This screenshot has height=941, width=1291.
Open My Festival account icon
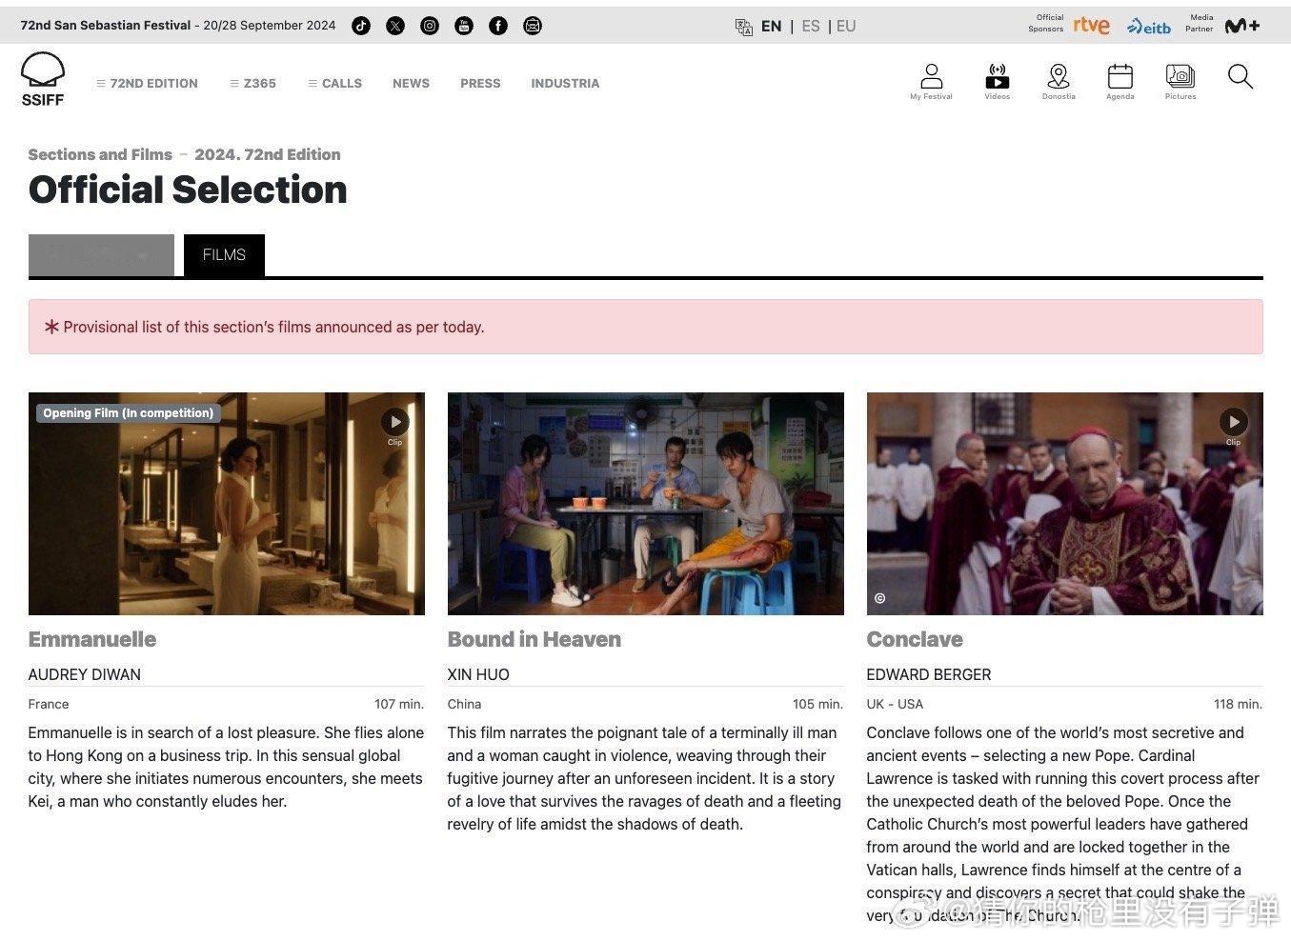pos(931,82)
